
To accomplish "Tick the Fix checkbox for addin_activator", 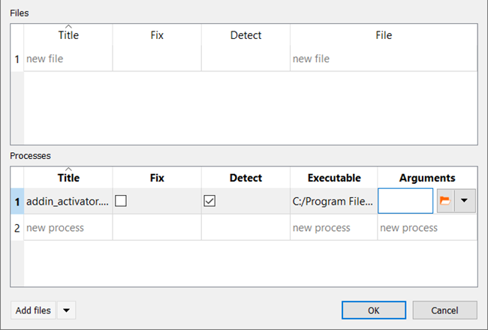I will 120,201.
